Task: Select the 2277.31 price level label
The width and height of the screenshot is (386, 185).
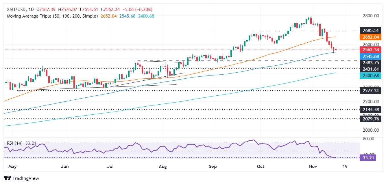Action: point(372,91)
